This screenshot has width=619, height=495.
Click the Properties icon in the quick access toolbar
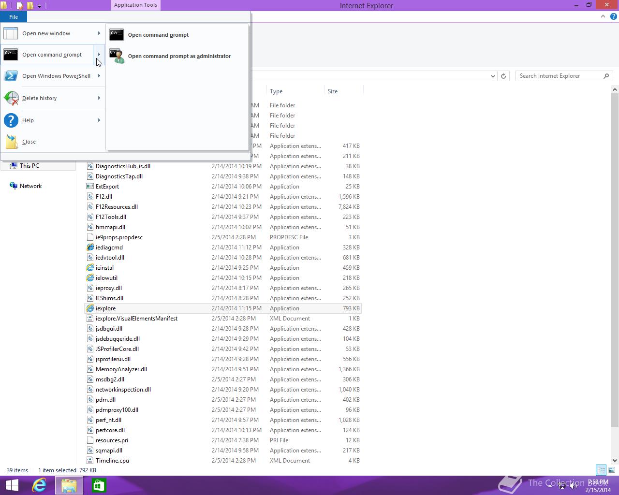(x=20, y=6)
